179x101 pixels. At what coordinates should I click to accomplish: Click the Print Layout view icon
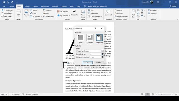point(147,94)
